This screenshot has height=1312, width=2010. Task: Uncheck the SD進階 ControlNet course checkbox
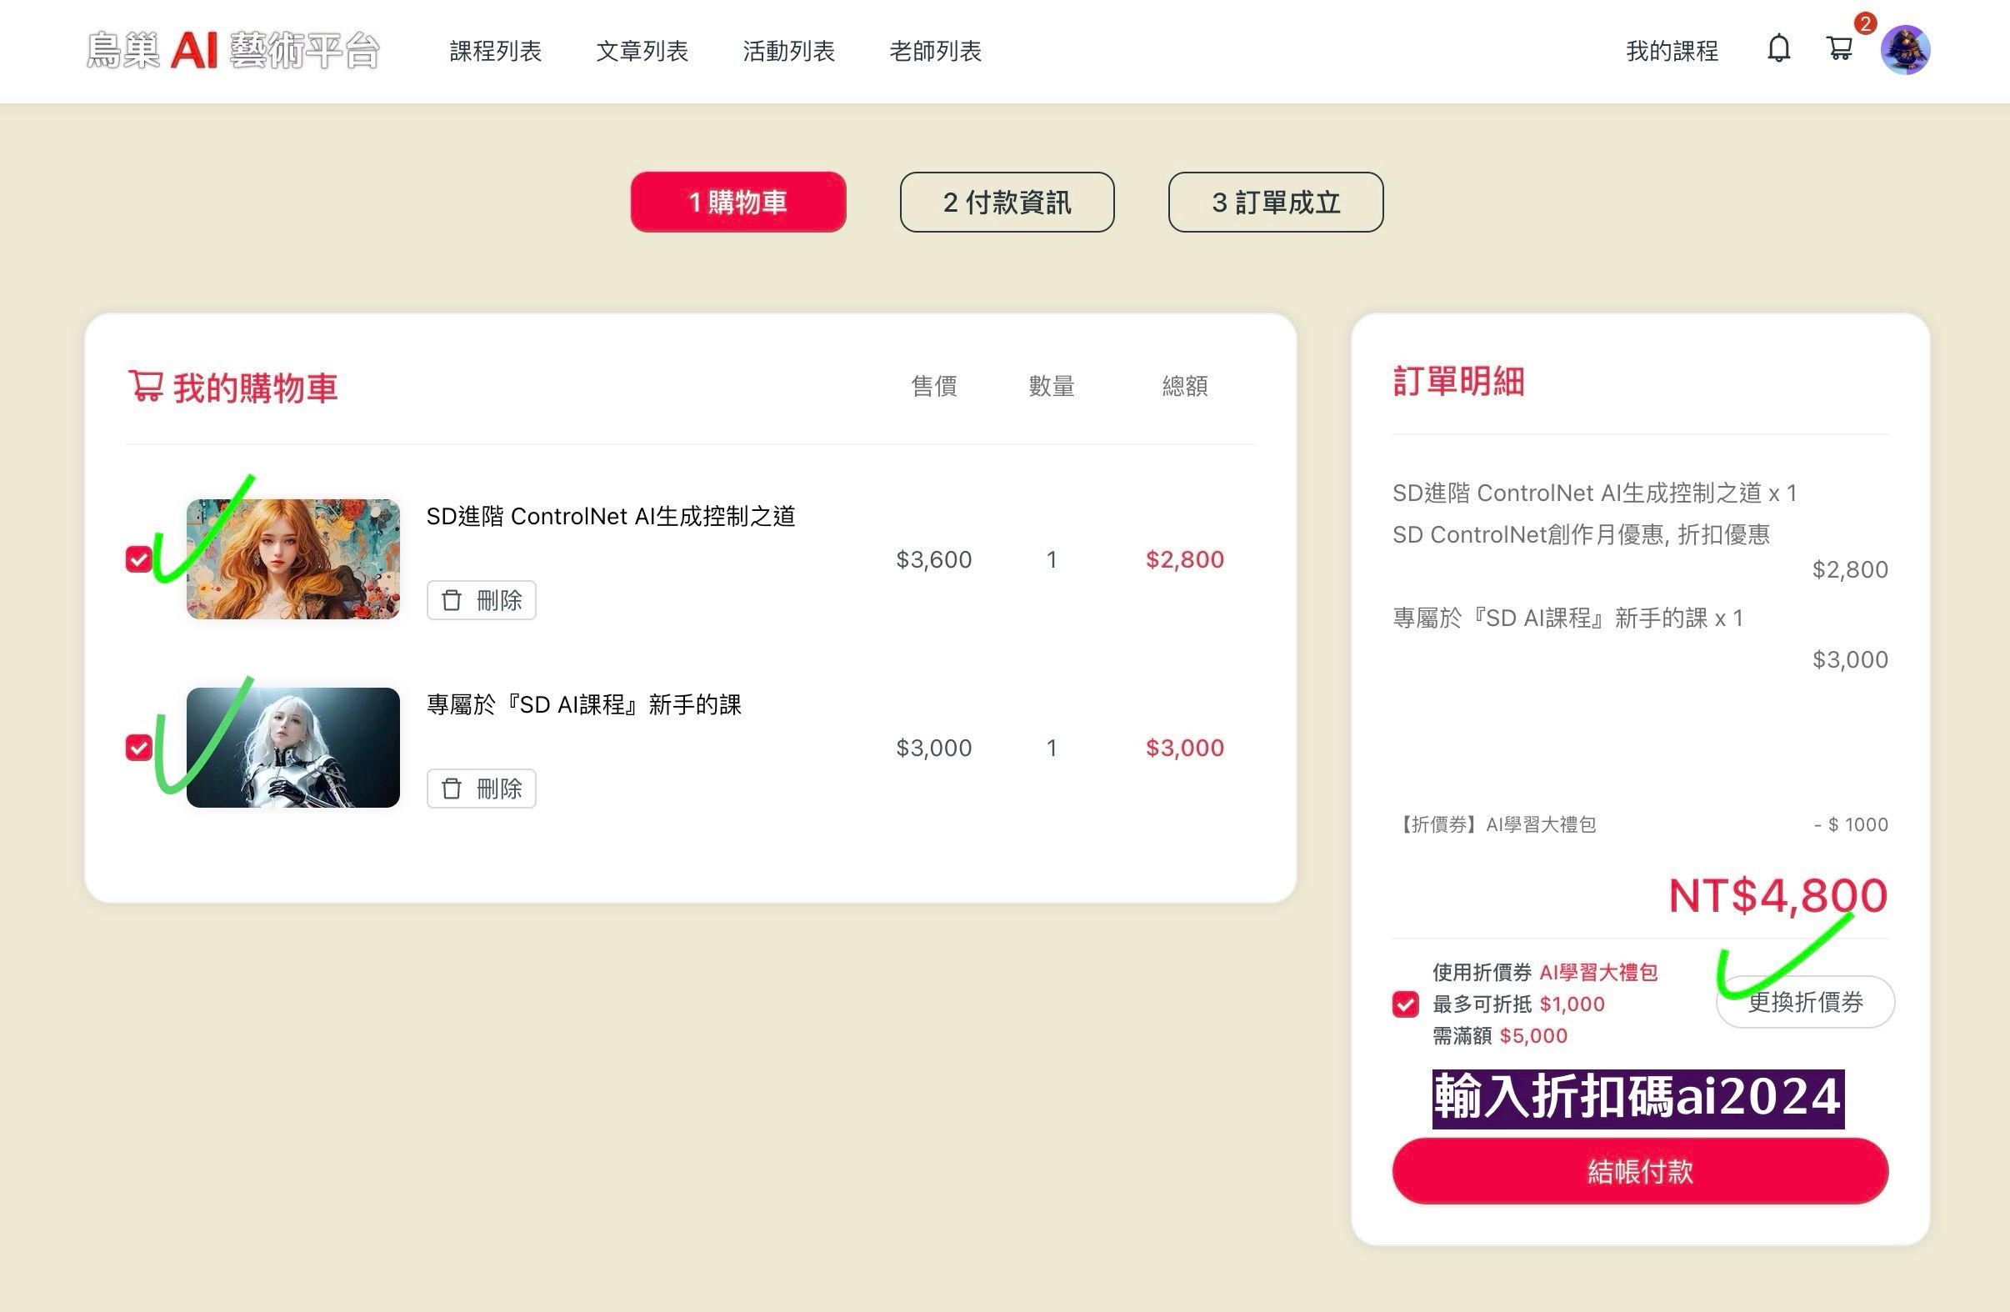click(x=138, y=559)
